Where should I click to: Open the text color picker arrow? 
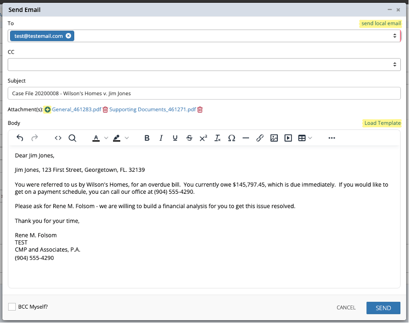[x=106, y=138]
